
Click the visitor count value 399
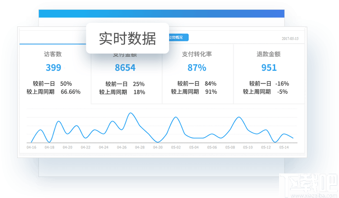[x=53, y=68]
